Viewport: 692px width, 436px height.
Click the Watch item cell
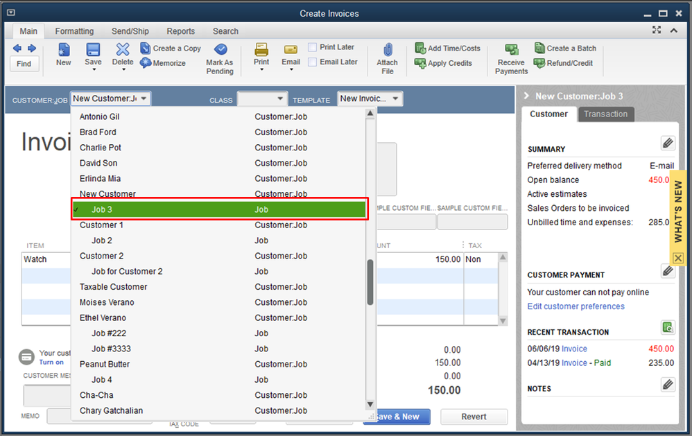46,259
